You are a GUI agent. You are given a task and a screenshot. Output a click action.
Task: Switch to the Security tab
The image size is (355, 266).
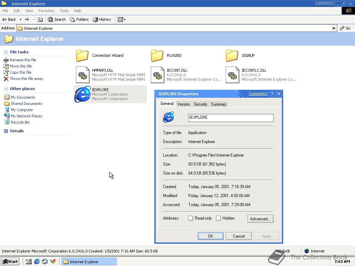200,104
